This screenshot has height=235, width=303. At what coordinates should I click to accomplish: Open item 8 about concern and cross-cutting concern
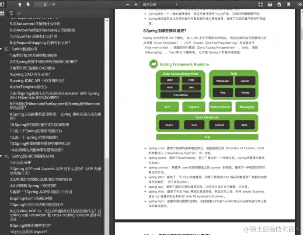click(56, 215)
